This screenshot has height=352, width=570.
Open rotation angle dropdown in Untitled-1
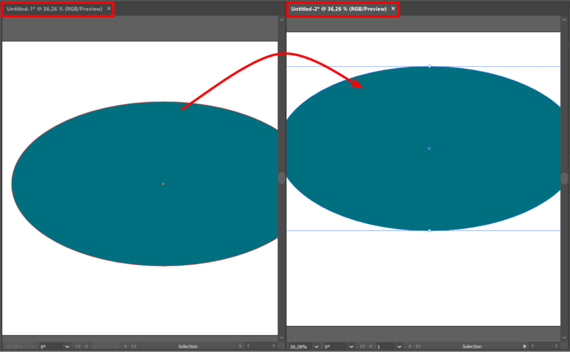click(x=67, y=346)
